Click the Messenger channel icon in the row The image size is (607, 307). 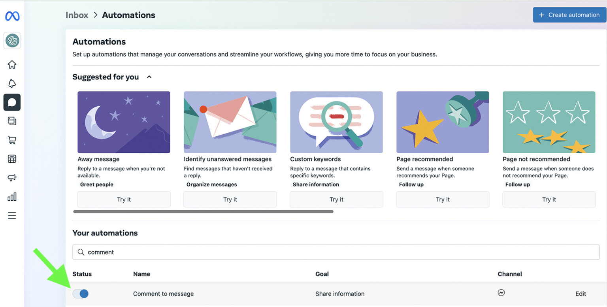tap(501, 293)
